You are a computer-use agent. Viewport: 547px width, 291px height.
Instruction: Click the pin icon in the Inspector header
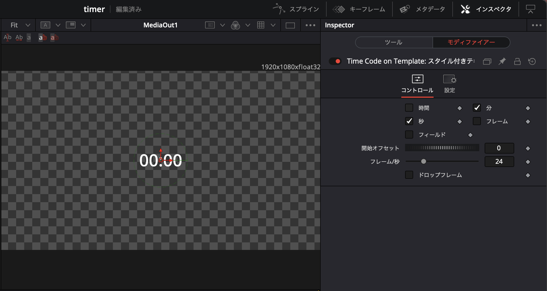pos(502,61)
